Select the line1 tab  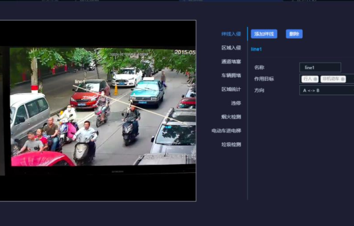(x=256, y=49)
